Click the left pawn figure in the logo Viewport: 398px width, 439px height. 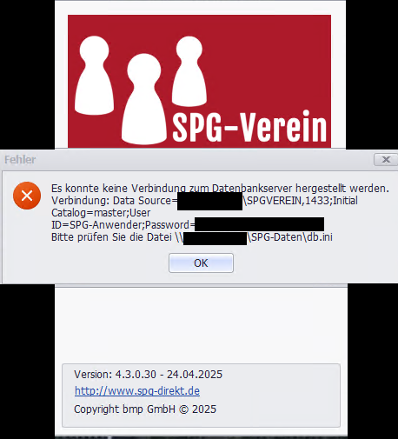point(94,76)
